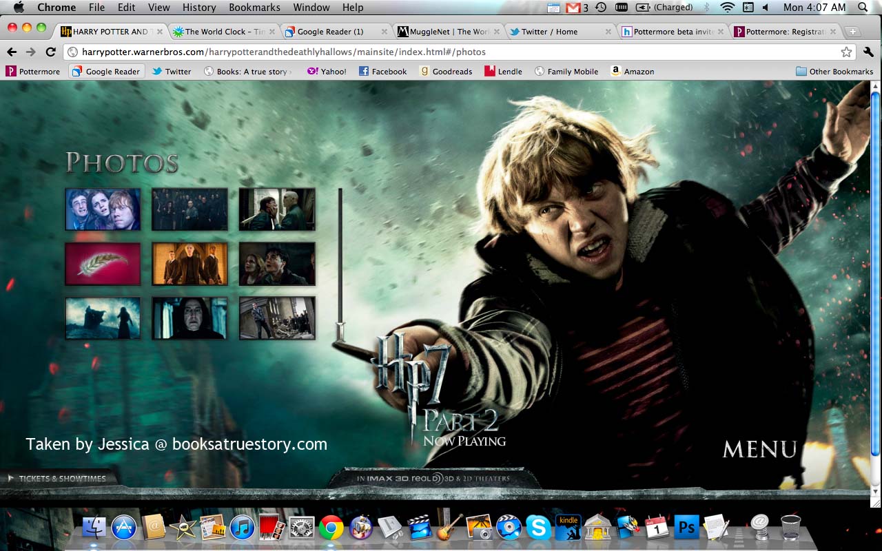The height and width of the screenshot is (551, 882).
Task: Open the Chrome wrench settings menu
Action: [868, 52]
